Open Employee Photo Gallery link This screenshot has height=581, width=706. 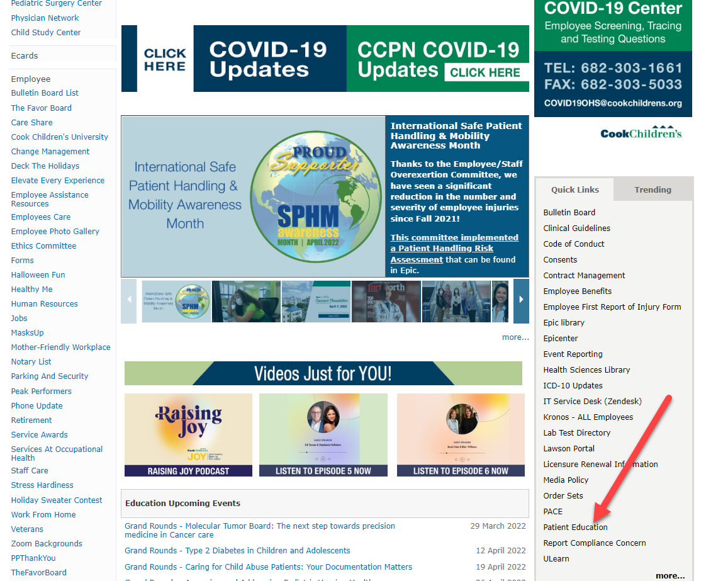pyautogui.click(x=55, y=231)
